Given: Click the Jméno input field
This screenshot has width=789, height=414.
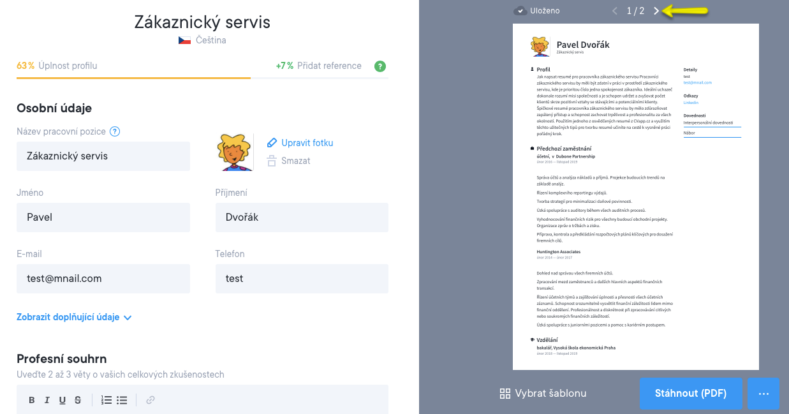Looking at the screenshot, I should [103, 218].
